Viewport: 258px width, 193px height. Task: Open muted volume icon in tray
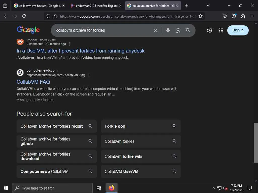pyautogui.click(x=225, y=188)
